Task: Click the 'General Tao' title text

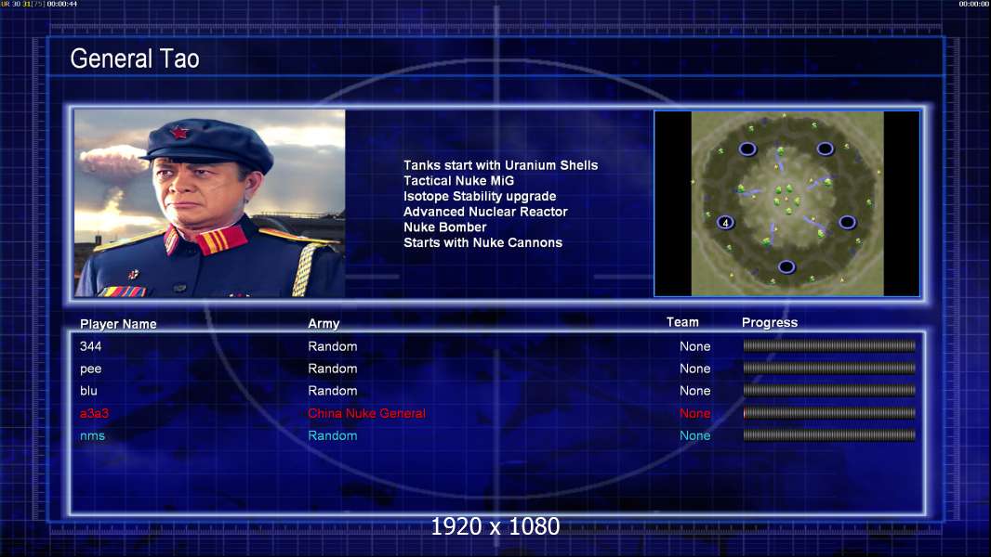Action: (135, 58)
